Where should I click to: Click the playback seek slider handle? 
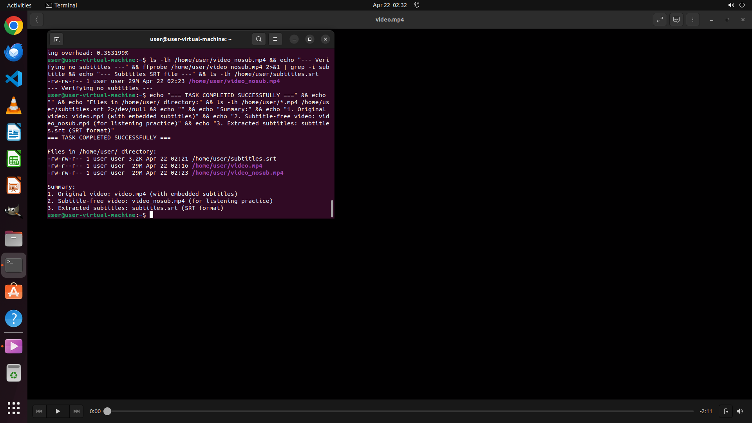[x=107, y=411]
